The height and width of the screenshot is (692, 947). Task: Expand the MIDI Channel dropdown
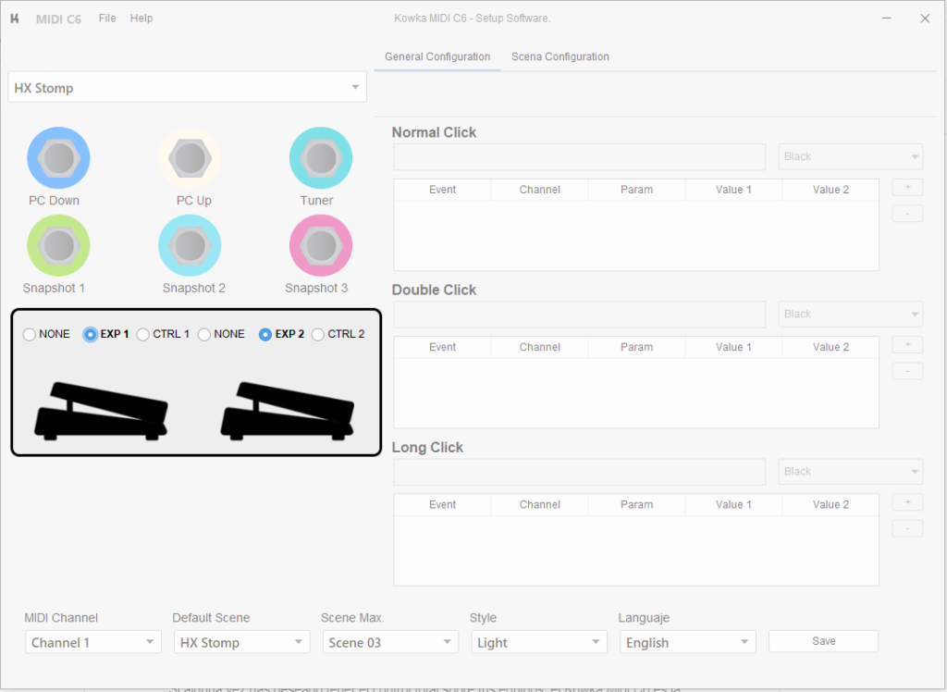pos(93,642)
